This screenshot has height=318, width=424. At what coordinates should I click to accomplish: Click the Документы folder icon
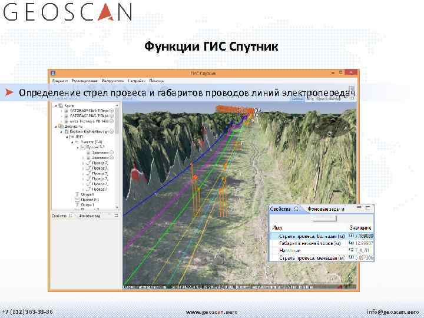(x=61, y=126)
